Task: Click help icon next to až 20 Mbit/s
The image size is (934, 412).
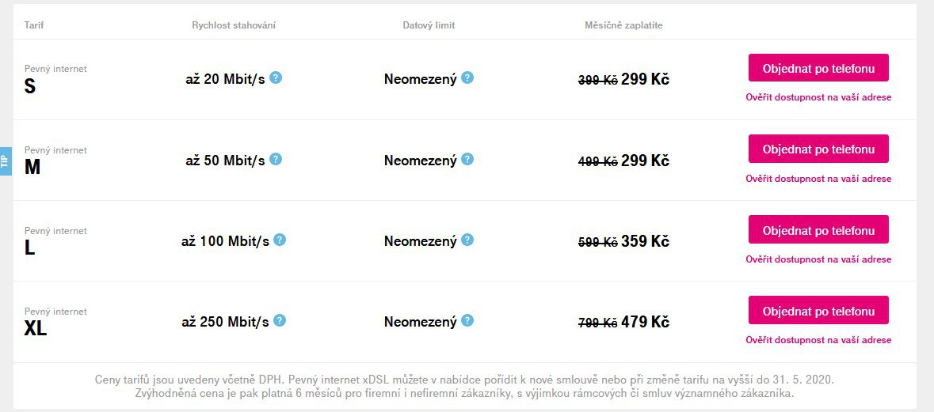Action: point(275,77)
